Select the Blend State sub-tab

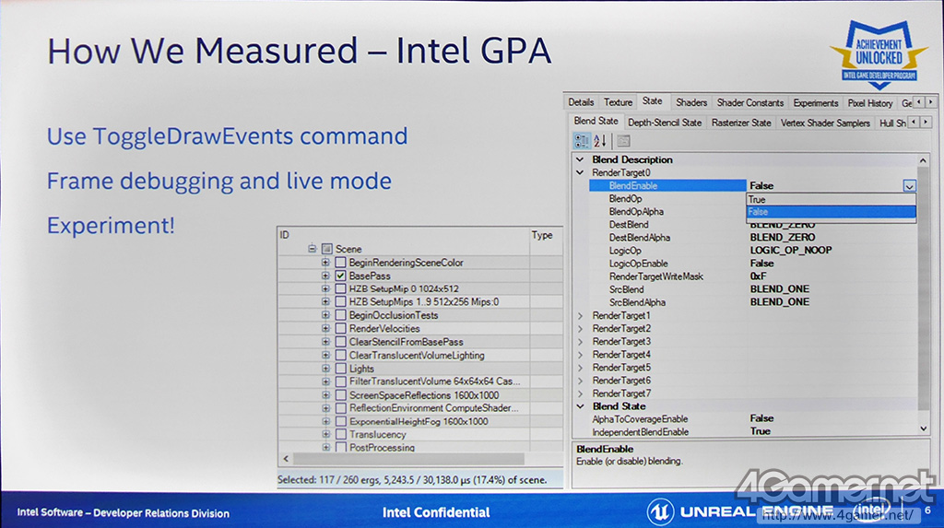pyautogui.click(x=596, y=121)
